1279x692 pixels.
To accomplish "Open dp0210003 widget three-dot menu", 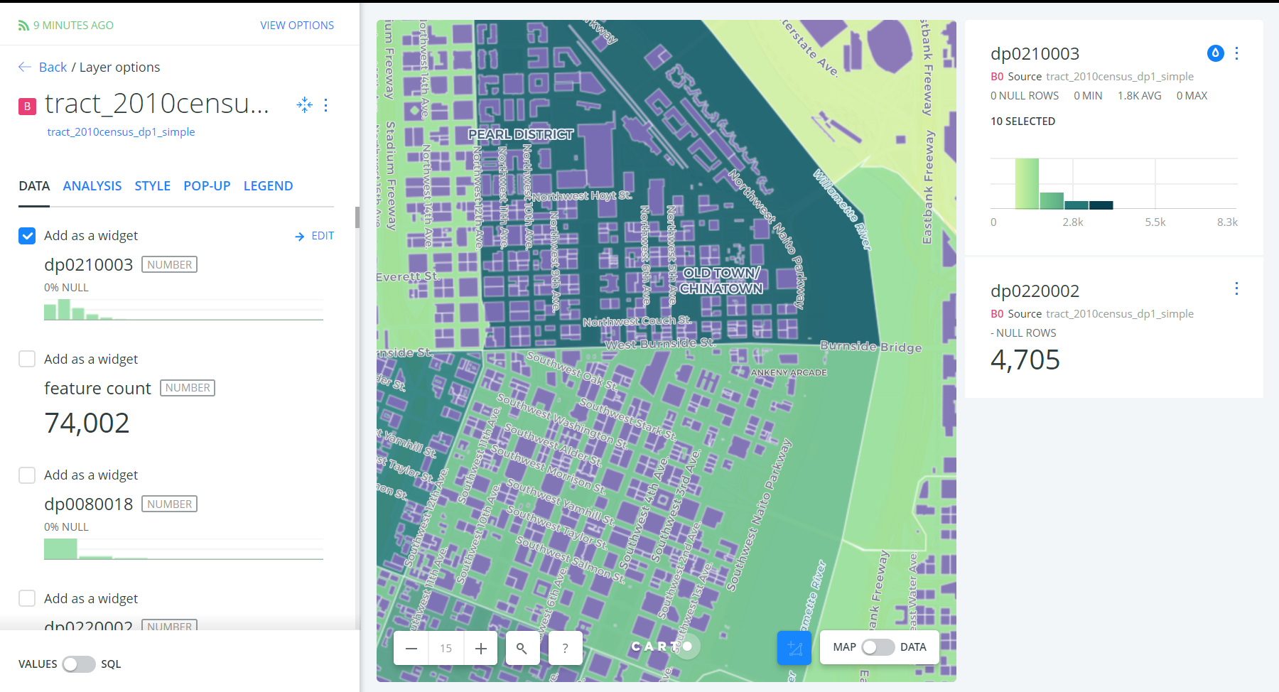I will pyautogui.click(x=1237, y=53).
